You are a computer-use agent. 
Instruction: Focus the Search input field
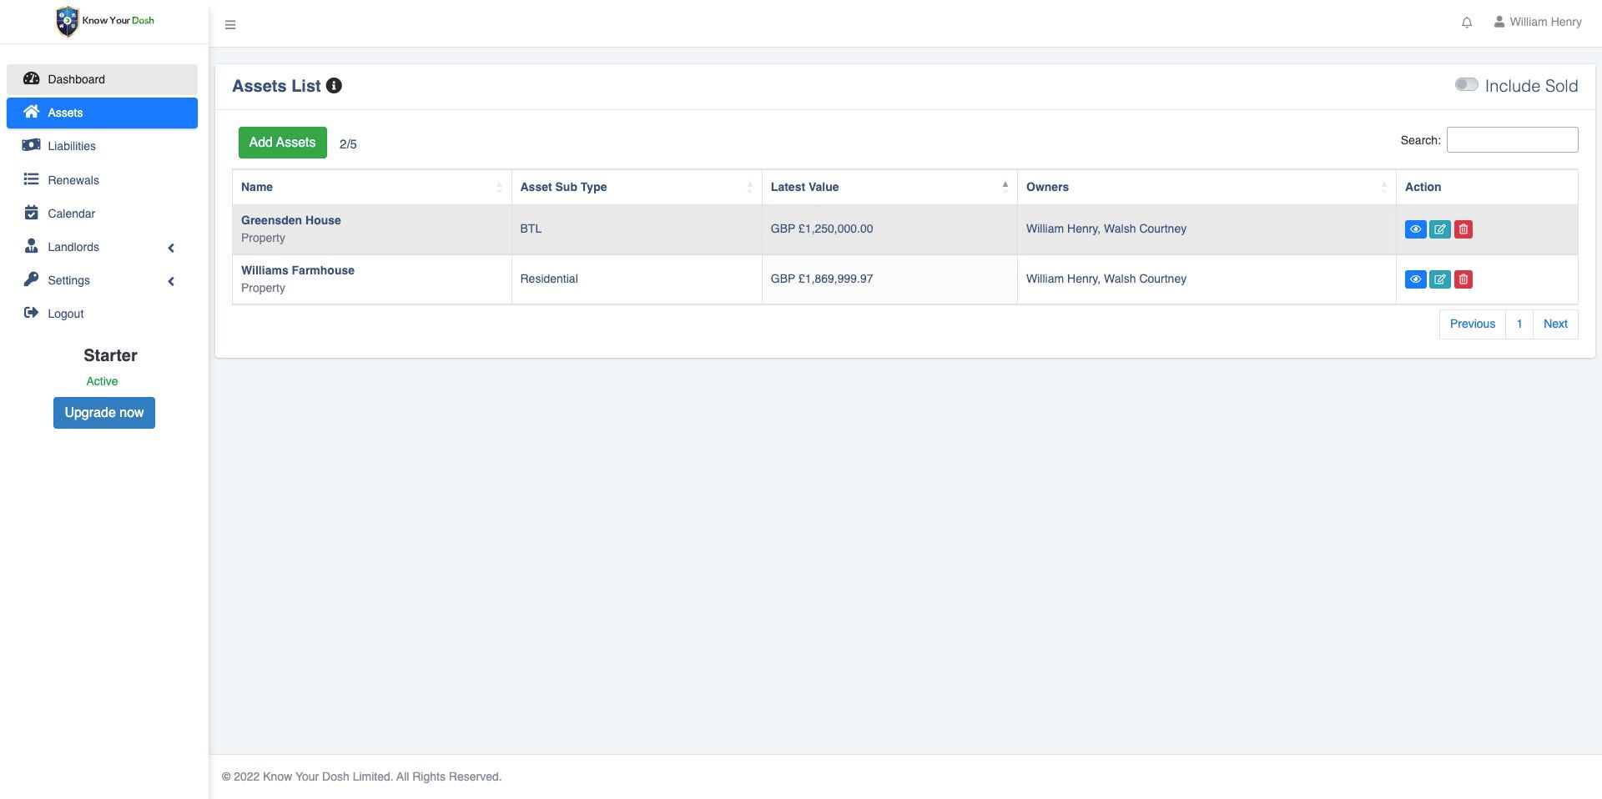tap(1512, 140)
